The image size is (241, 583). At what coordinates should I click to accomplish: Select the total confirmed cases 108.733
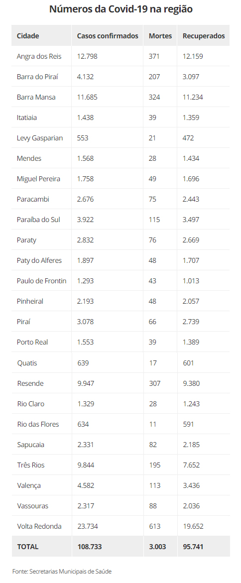(89, 547)
